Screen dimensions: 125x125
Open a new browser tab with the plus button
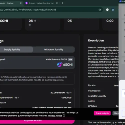[62, 3]
